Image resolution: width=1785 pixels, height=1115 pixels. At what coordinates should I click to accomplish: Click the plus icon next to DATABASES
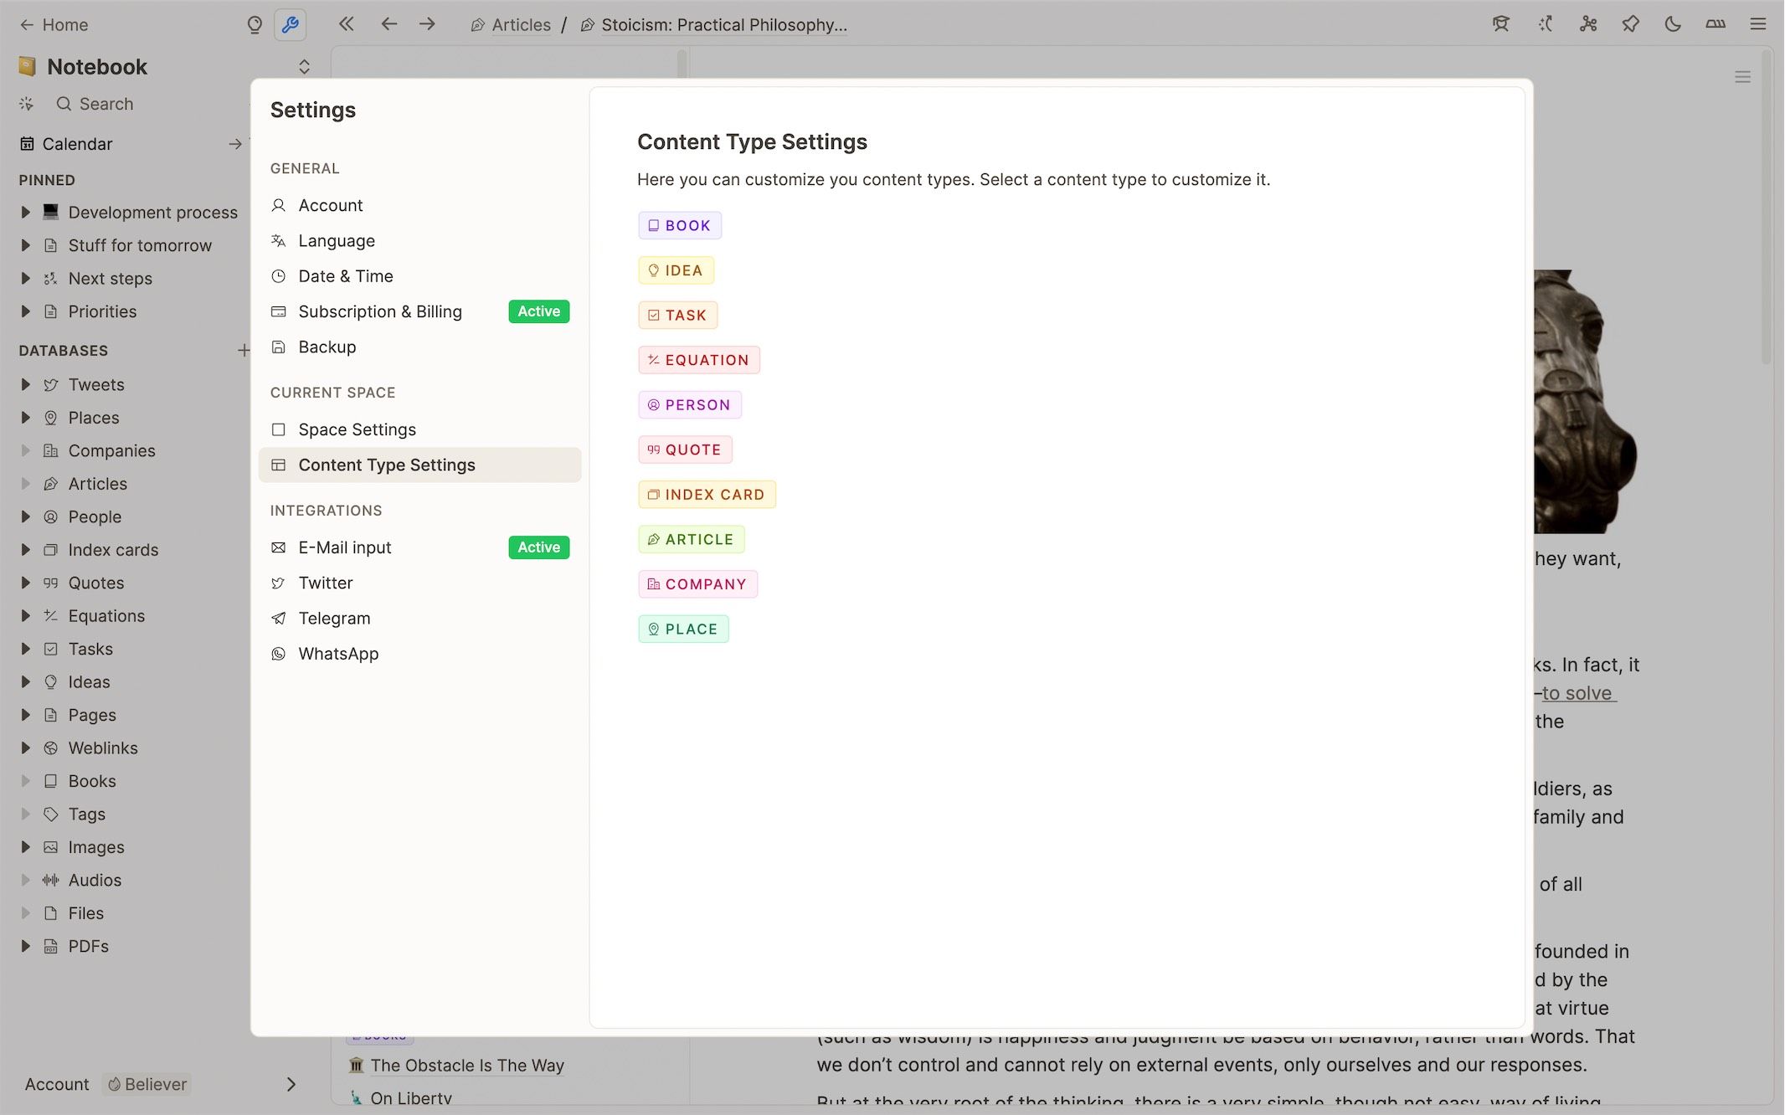pyautogui.click(x=244, y=350)
